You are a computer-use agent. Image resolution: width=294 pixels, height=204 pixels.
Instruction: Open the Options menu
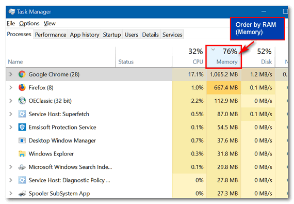pyautogui.click(x=29, y=23)
